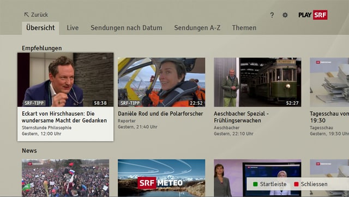This screenshot has width=349, height=197.
Task: Click title Eckart von Hirschhausen: Die wundersame Macht
Action: click(x=64, y=117)
